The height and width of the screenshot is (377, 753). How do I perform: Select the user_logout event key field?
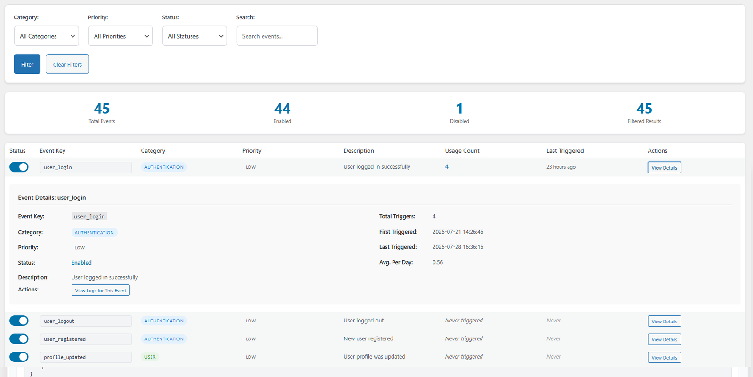86,321
